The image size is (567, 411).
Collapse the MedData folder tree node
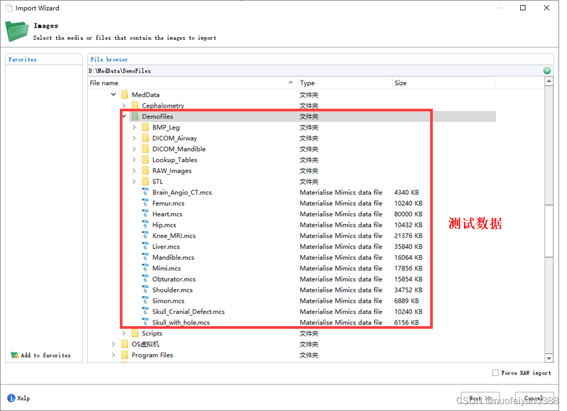pyautogui.click(x=113, y=94)
